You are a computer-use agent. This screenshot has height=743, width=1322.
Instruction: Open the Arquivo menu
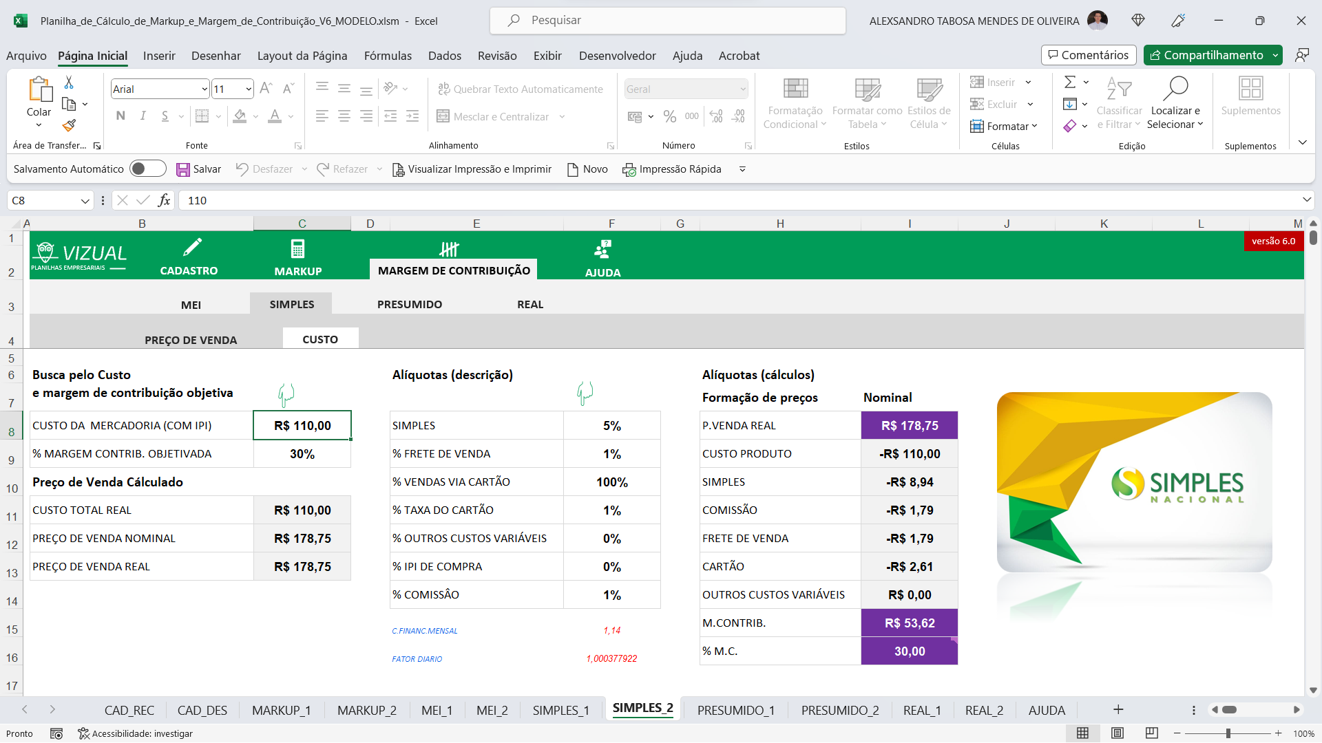(26, 56)
